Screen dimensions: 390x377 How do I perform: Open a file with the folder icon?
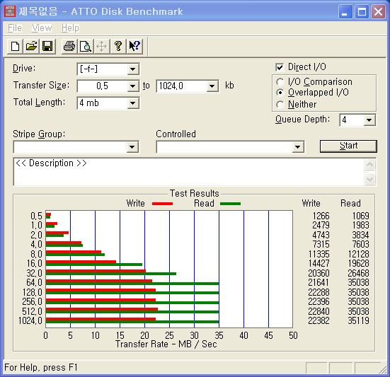pos(31,46)
